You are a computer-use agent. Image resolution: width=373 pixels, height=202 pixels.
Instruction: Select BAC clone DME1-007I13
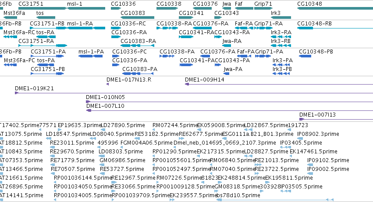(318, 115)
